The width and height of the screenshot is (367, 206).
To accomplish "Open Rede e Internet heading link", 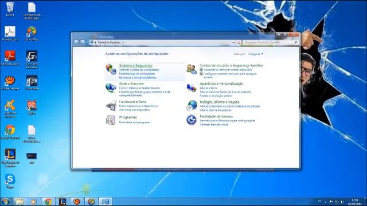I will (131, 84).
